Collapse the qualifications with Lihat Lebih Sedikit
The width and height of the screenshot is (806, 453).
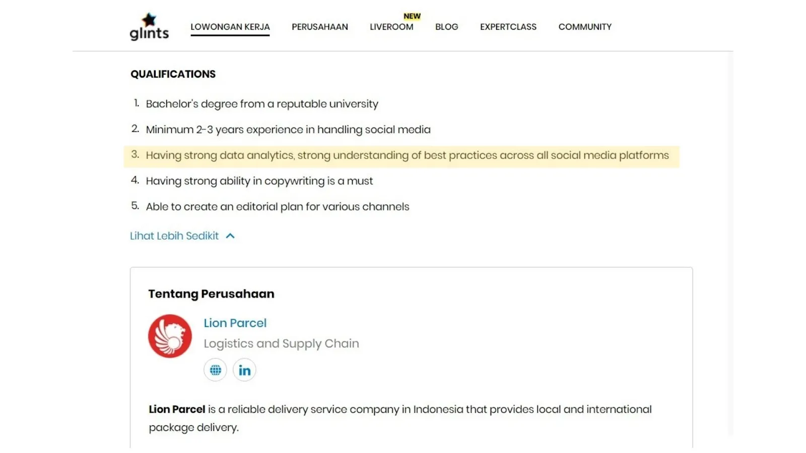[x=174, y=236]
